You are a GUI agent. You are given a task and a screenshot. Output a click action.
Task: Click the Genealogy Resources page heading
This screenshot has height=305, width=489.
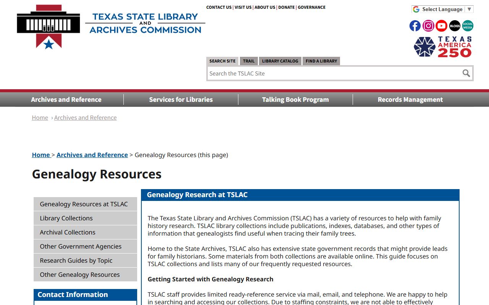[x=97, y=174]
